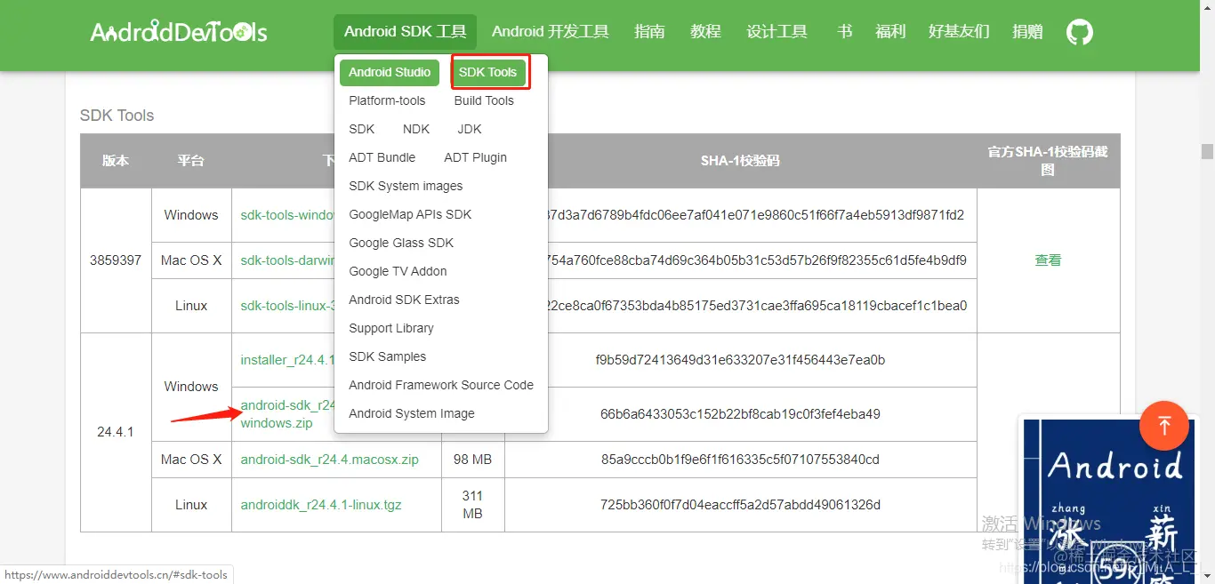This screenshot has width=1215, height=584.
Task: Click the 平台 column header
Action: point(191,161)
